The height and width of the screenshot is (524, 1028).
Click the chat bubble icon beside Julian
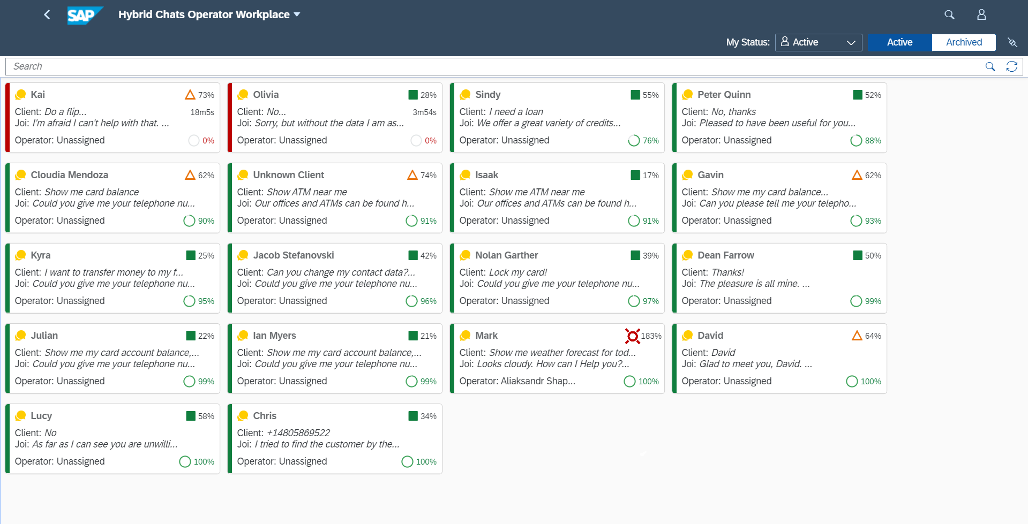21,336
